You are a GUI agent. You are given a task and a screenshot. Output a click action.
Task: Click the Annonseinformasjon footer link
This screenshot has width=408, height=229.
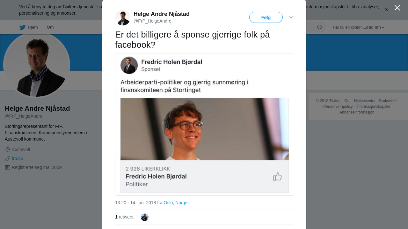tap(357, 112)
